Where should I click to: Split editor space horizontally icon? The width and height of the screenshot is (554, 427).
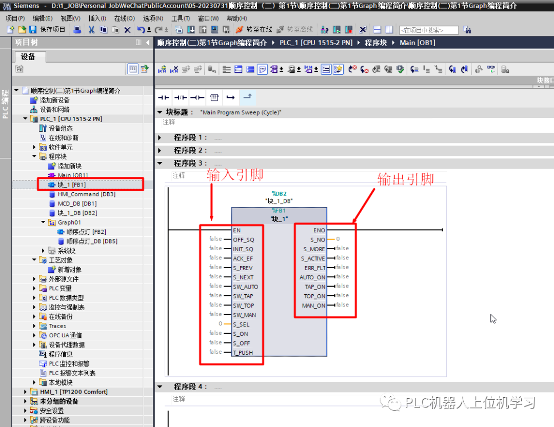[x=377, y=30]
